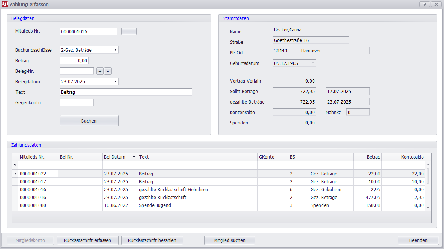
Task: Click Rücklastschrift erfassen button
Action: click(87, 240)
